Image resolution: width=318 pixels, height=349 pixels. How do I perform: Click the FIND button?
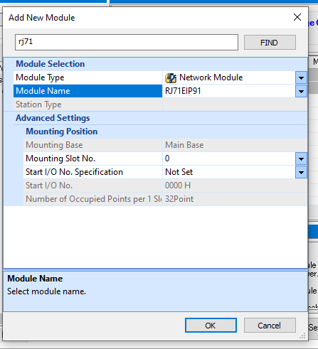click(270, 43)
